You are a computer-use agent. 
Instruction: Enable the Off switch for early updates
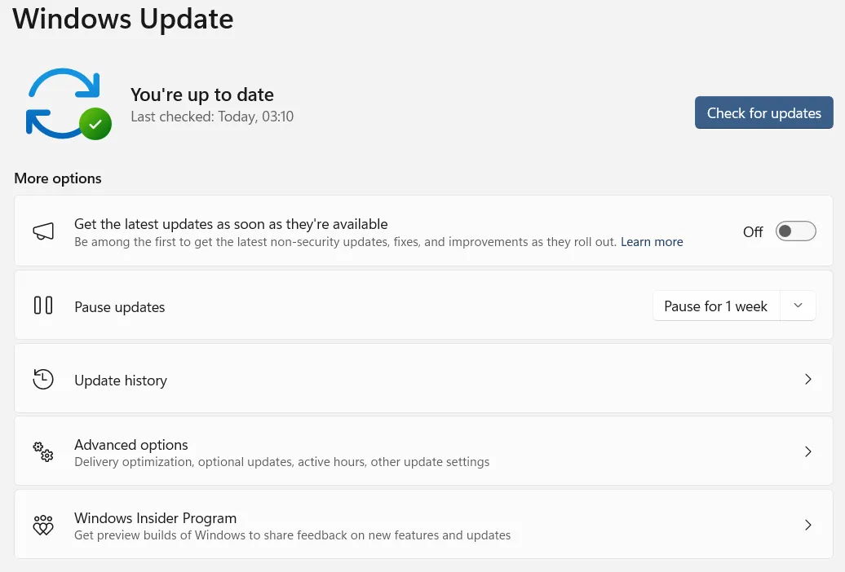[x=795, y=231]
